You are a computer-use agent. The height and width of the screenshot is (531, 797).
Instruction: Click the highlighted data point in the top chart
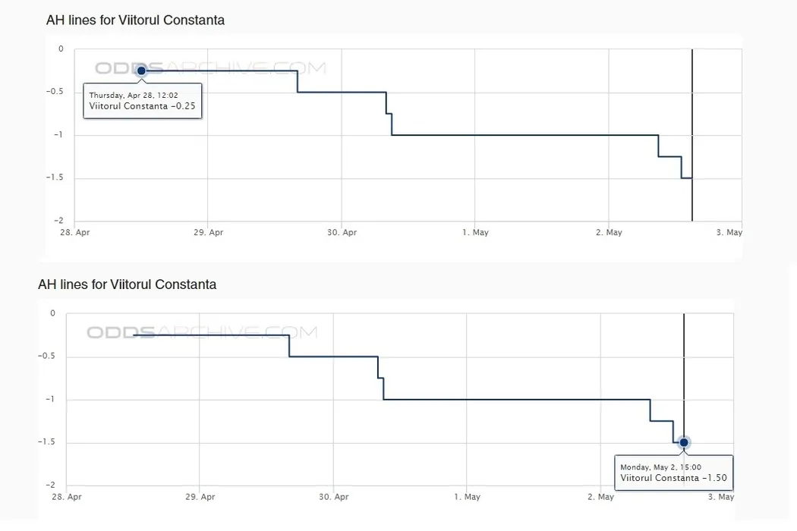tap(141, 71)
